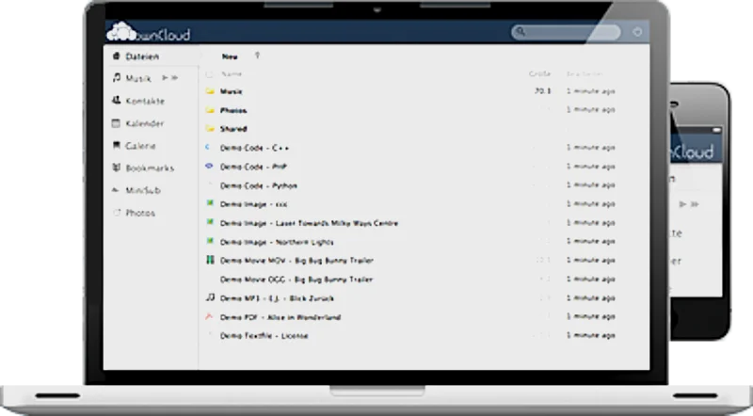Click image icon of Demo Image - ccc
Viewport: 753px width, 416px height.
210,203
